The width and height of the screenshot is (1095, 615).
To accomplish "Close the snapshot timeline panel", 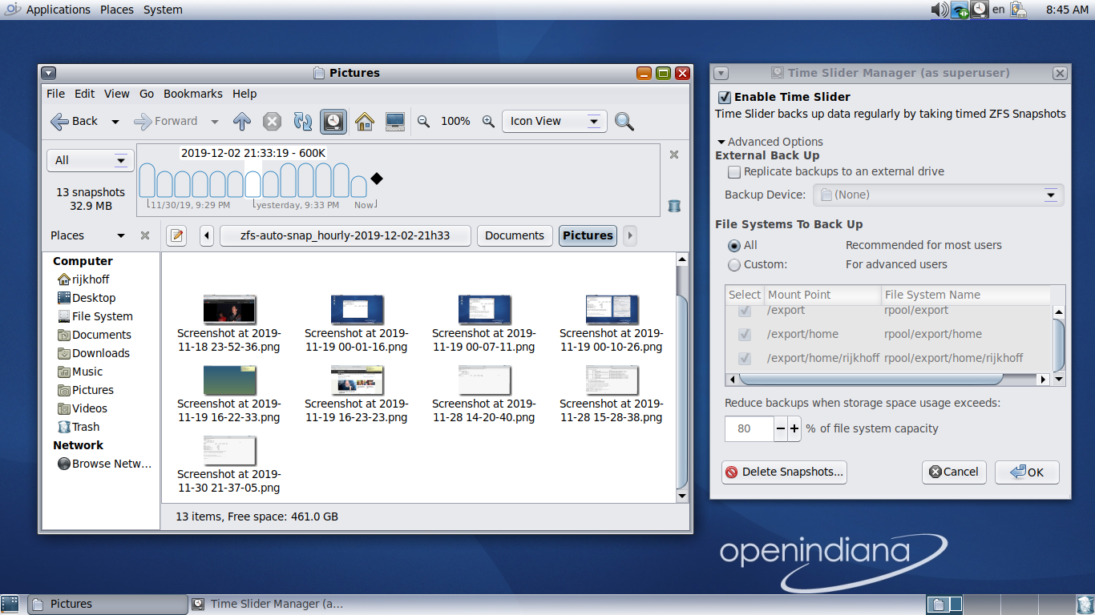I will pos(674,155).
